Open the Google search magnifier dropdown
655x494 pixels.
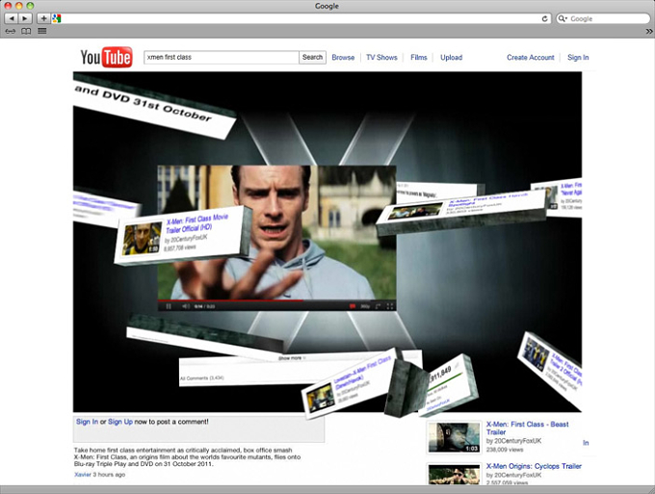[x=563, y=19]
